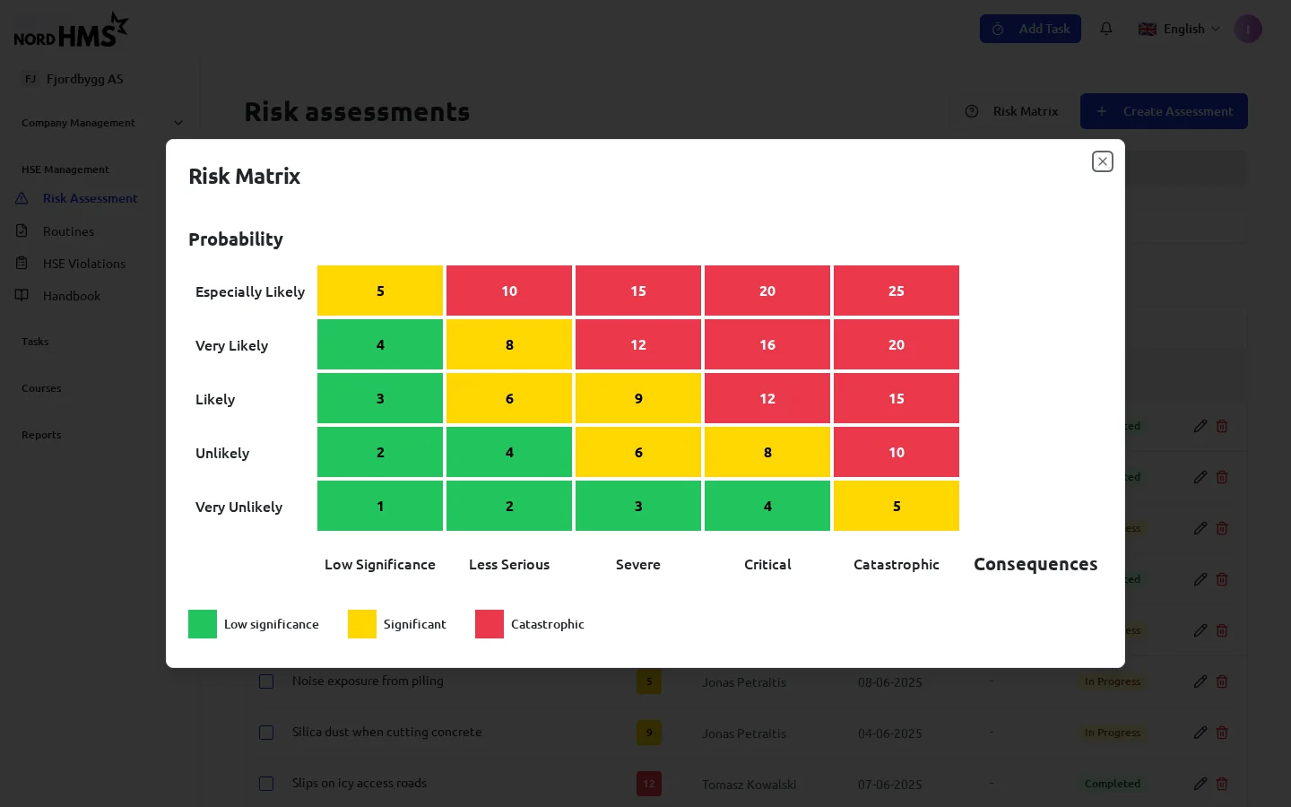1291x807 pixels.
Task: Open the Courses sidebar section
Action: pyautogui.click(x=41, y=388)
